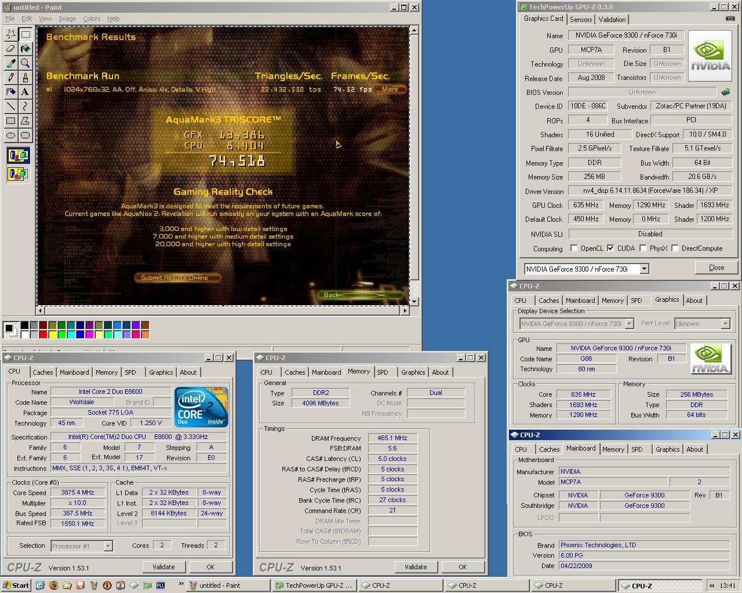Choose transparent selection mode option in Paint
This screenshot has height=593, width=742.
pos(18,173)
